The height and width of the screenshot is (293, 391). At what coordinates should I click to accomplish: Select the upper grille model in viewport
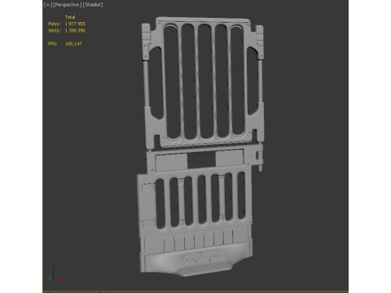tap(202, 83)
